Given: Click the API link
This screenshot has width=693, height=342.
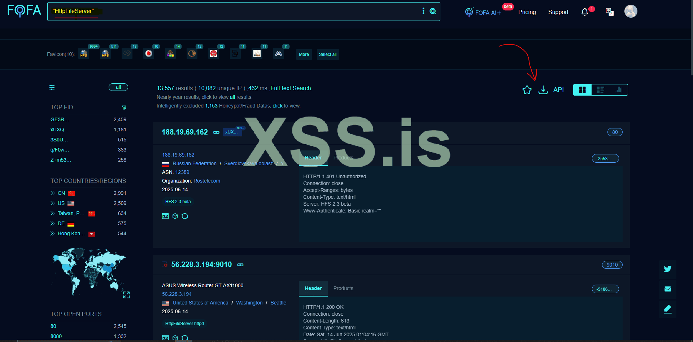Looking at the screenshot, I should coord(558,90).
